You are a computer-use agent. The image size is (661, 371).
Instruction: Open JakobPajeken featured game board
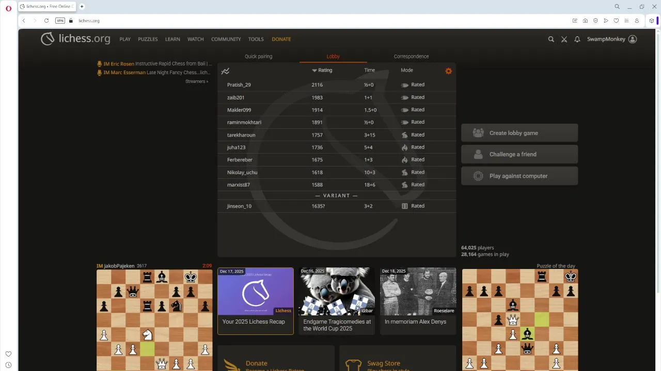(x=154, y=319)
